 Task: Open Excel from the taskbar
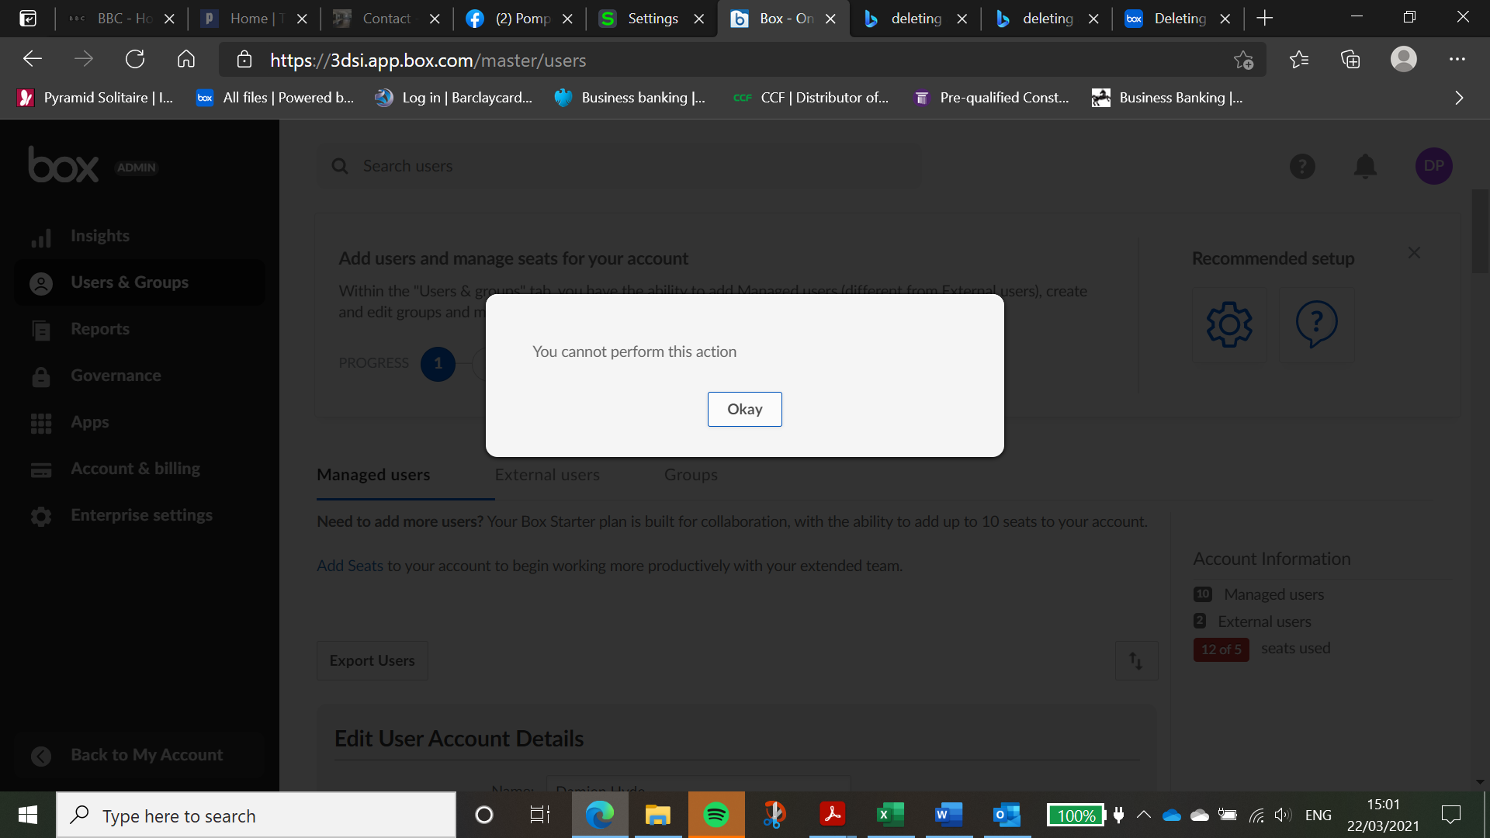(890, 815)
